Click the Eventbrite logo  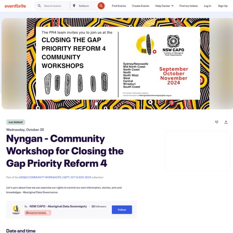(15, 6)
